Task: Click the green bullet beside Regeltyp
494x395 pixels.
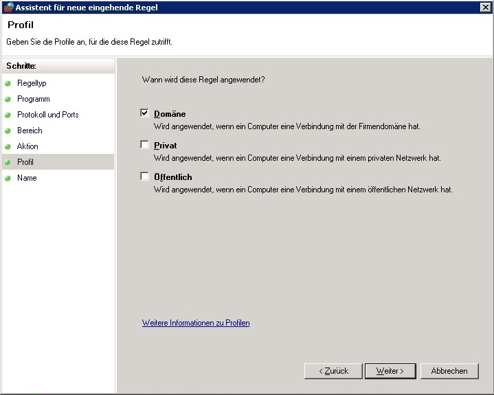Action: pos(8,83)
